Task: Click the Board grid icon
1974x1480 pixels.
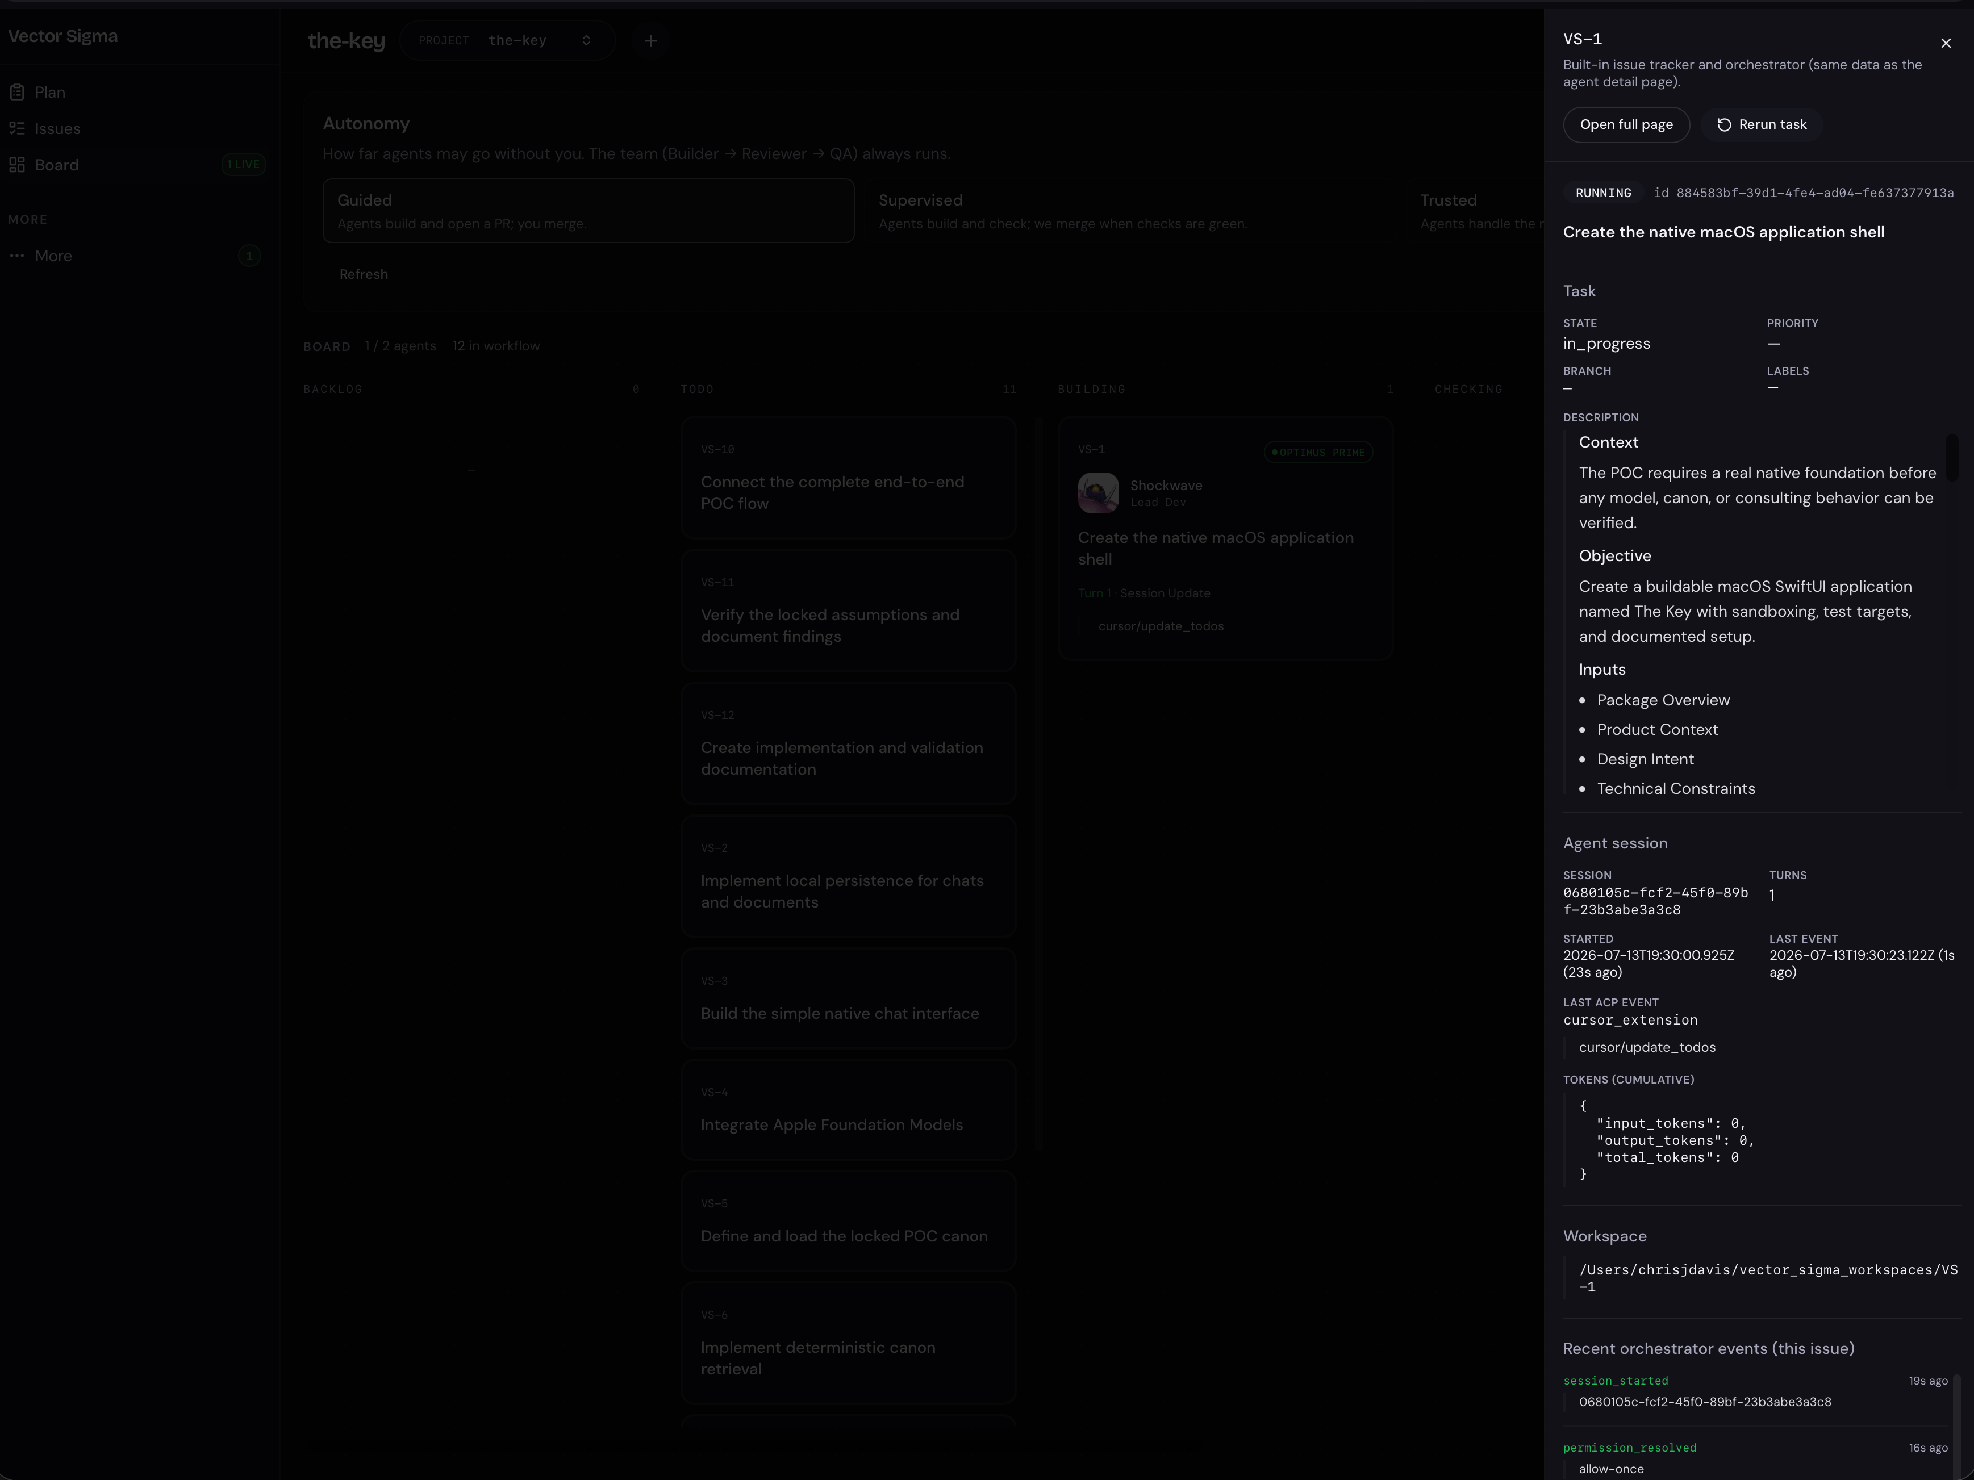Action: (17, 165)
